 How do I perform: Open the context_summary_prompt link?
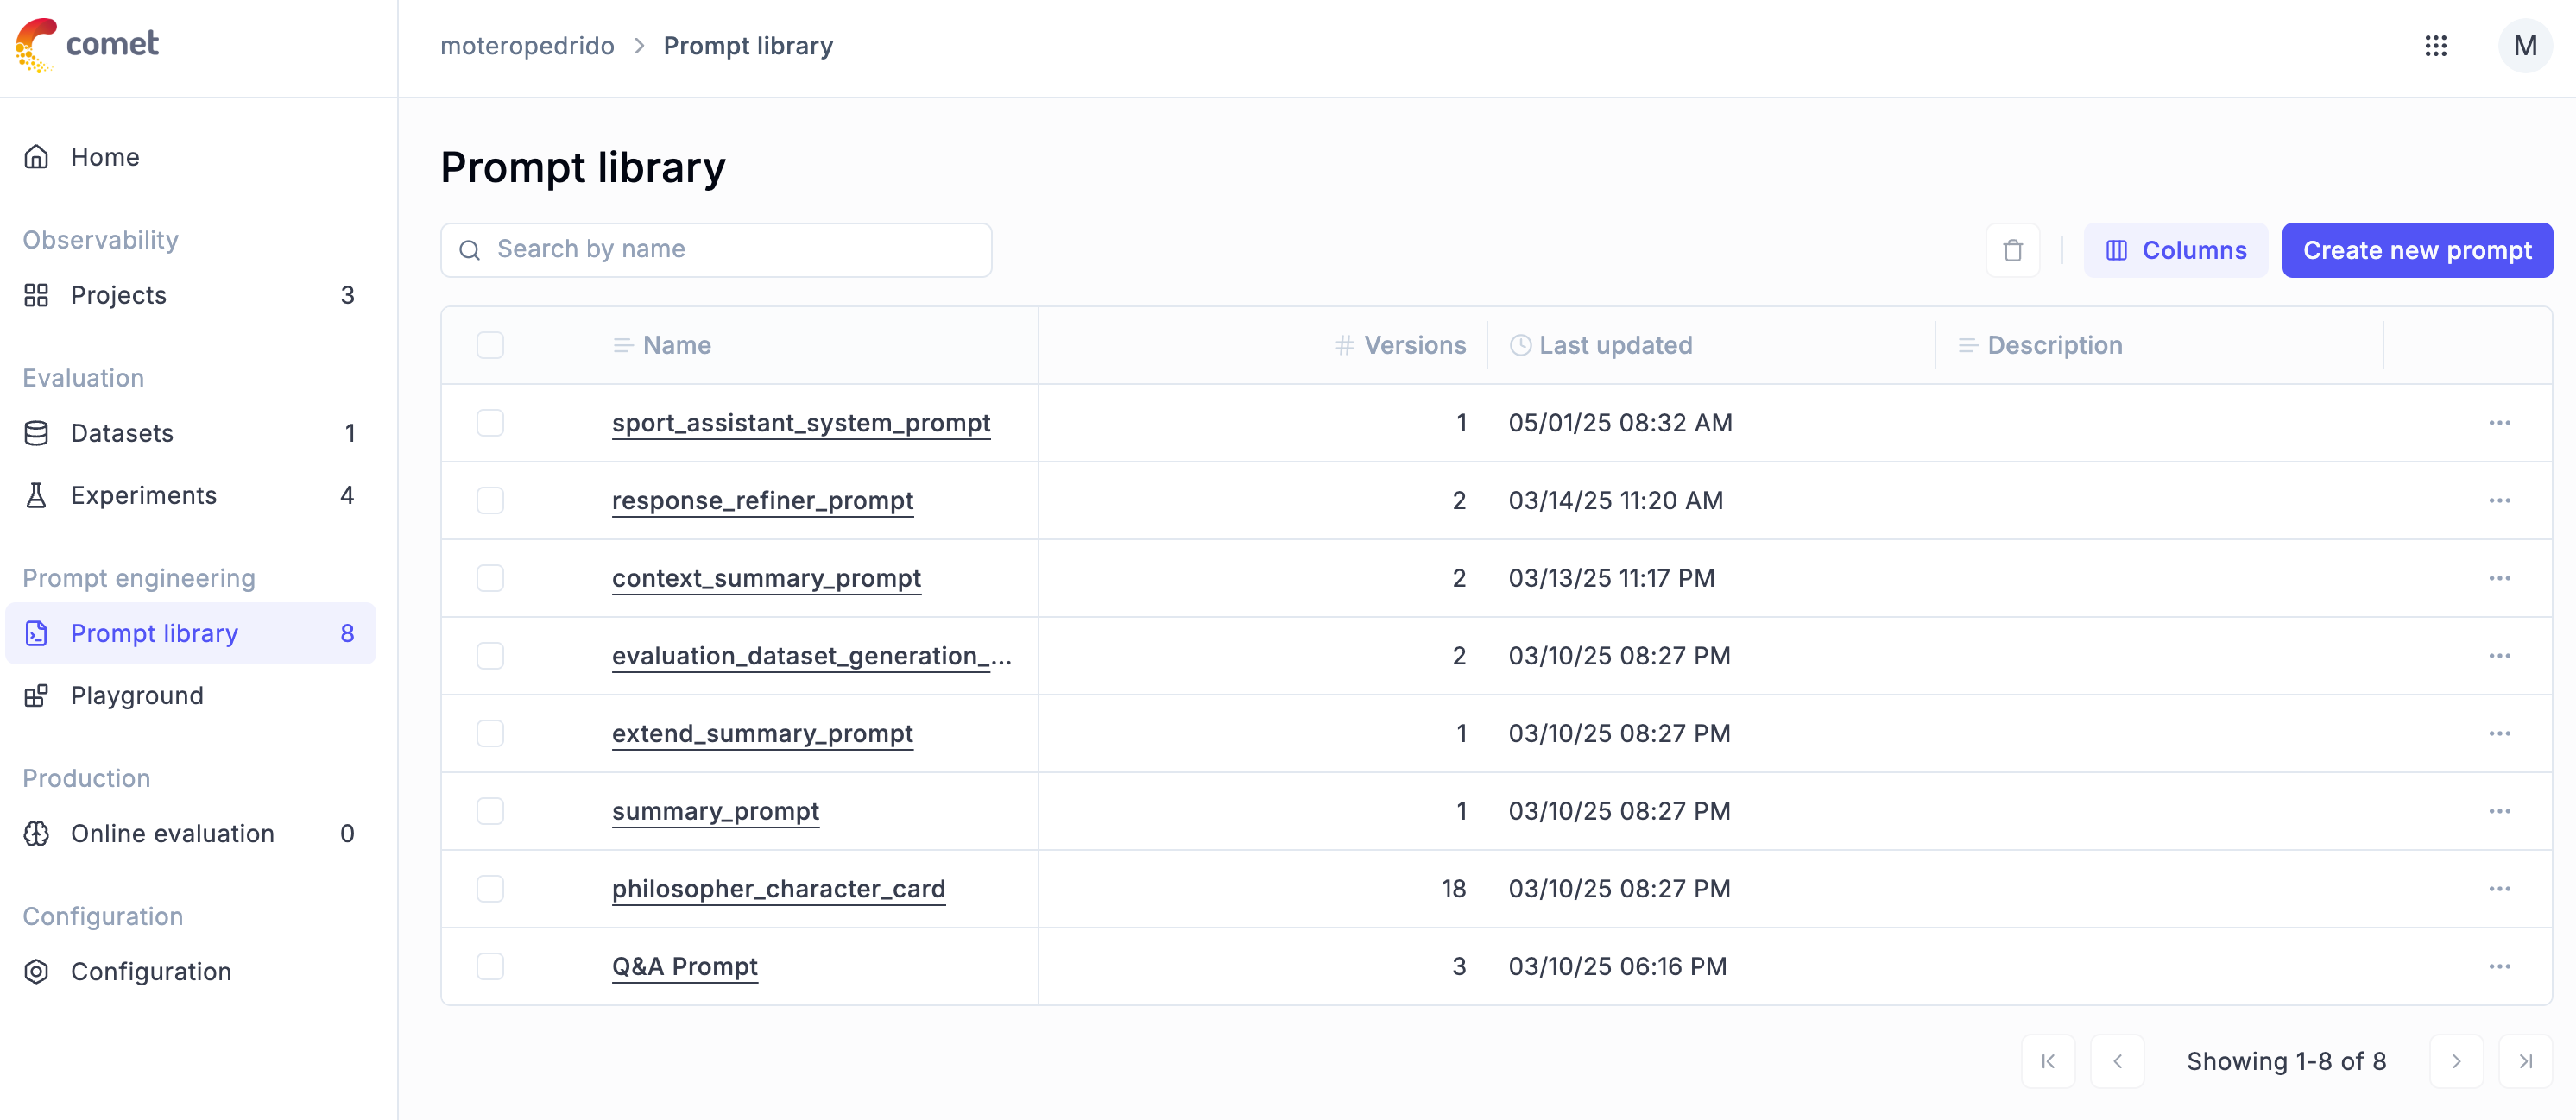pyautogui.click(x=766, y=578)
